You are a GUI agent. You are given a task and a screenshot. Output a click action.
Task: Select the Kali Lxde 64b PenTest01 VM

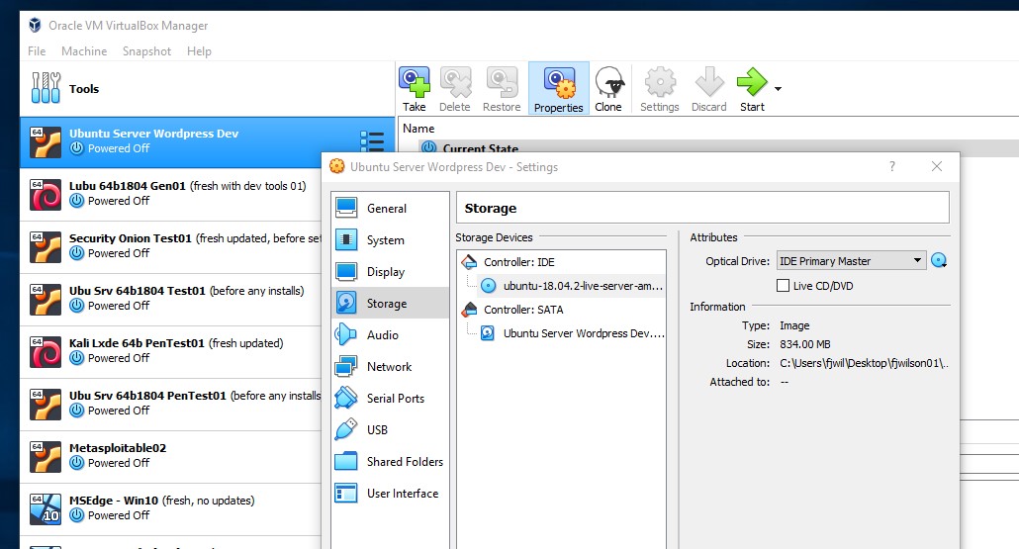click(171, 351)
